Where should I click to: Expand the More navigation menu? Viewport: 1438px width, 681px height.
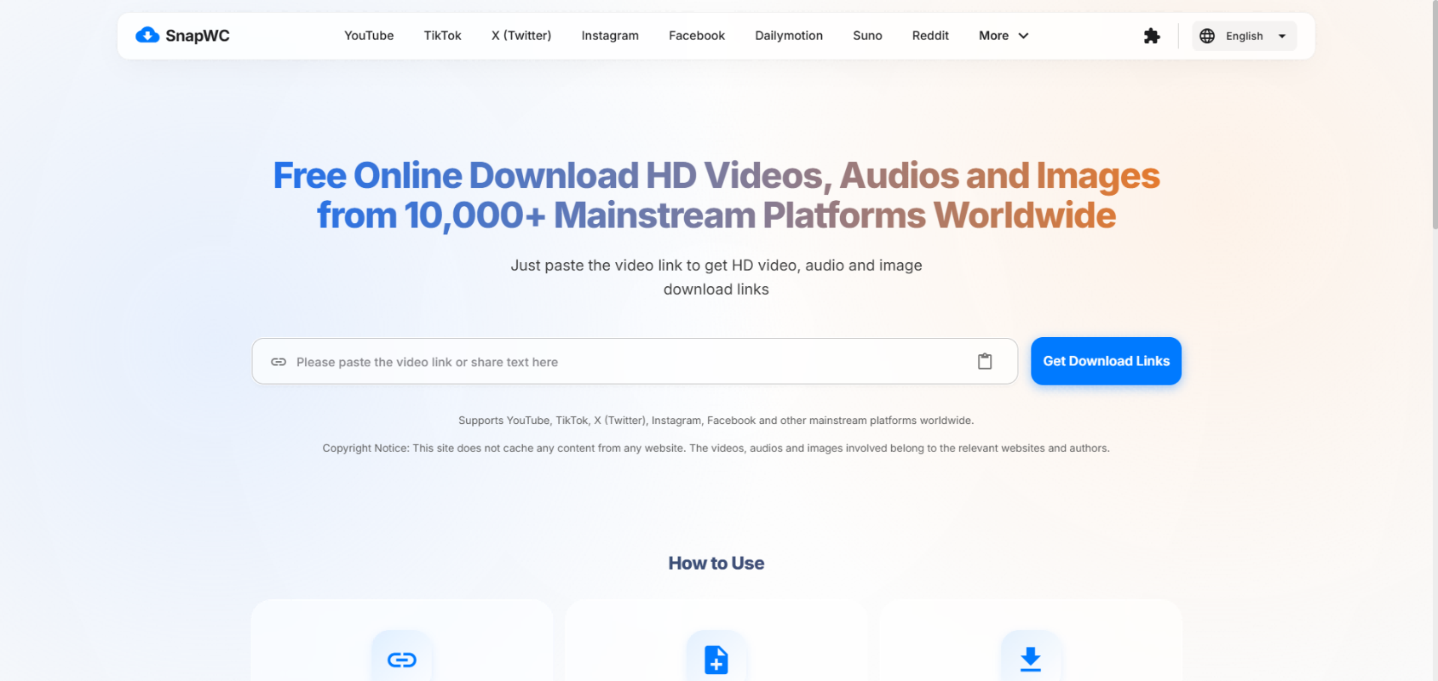click(x=993, y=36)
